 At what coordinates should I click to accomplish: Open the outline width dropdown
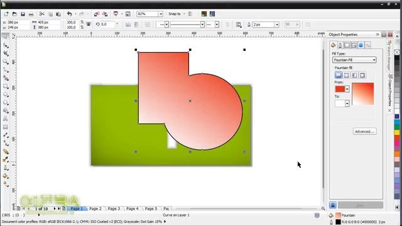[276, 24]
